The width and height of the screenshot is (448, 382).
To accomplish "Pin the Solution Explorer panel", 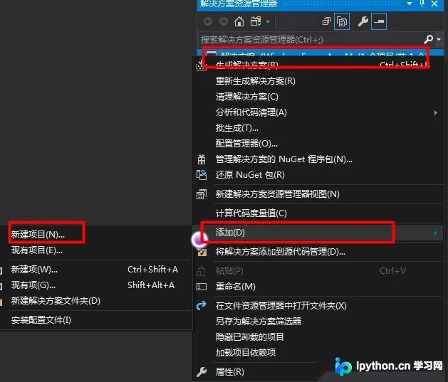I will (x=422, y=4).
